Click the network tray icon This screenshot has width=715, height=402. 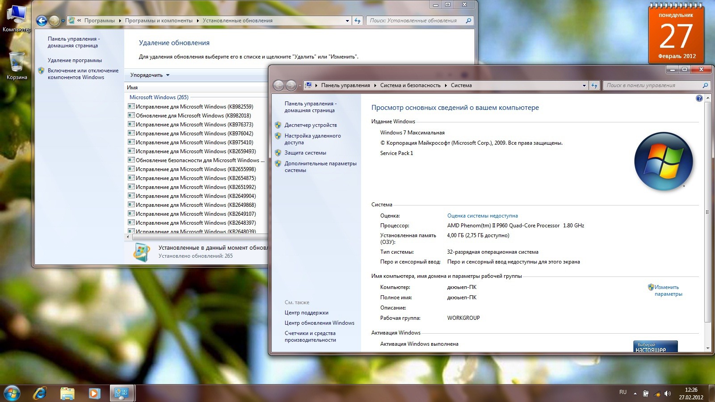click(657, 394)
